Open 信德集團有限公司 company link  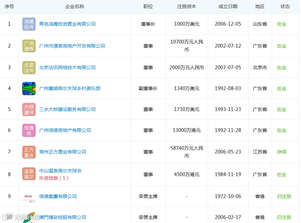pos(58,196)
